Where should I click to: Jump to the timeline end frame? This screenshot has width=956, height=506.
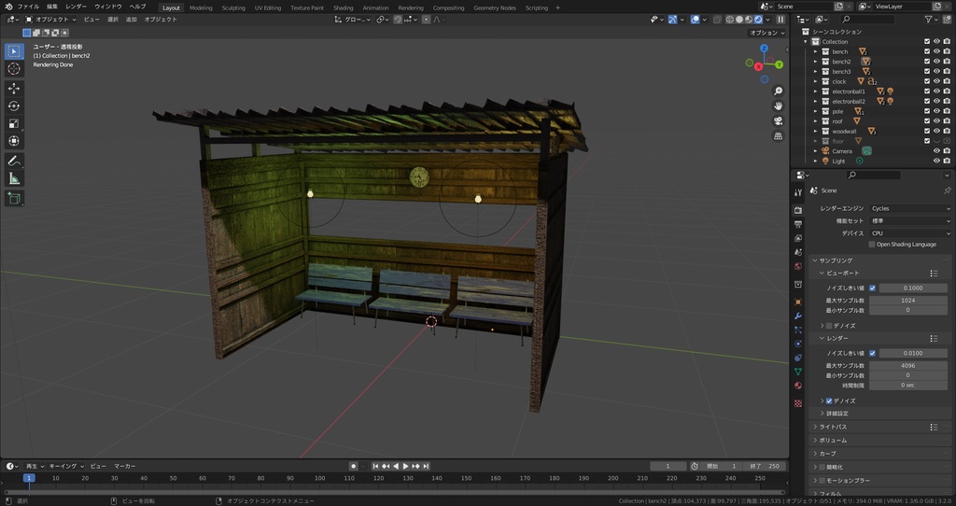pyautogui.click(x=426, y=467)
